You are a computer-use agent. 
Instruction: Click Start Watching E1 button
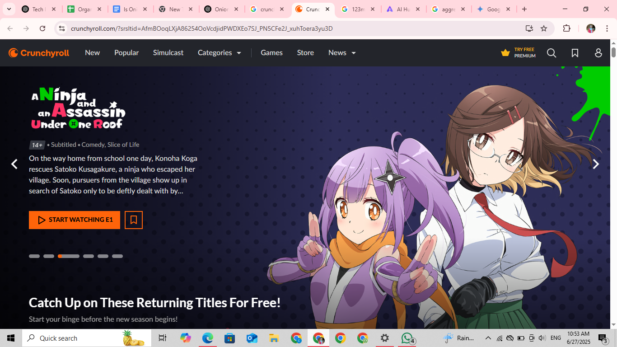coord(75,220)
